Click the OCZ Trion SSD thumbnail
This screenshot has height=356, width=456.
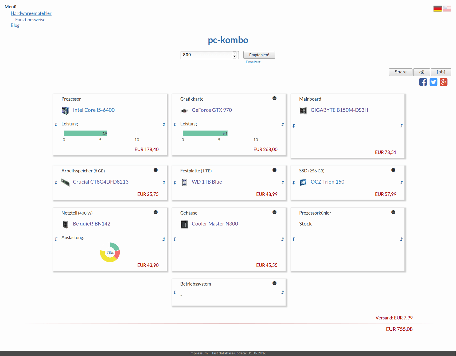[303, 182]
